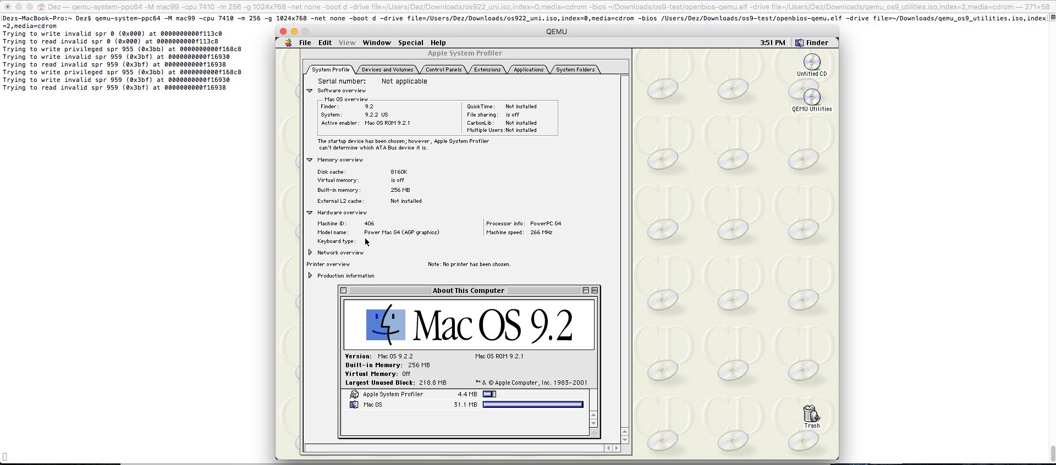Image resolution: width=1056 pixels, height=465 pixels.
Task: Click 'Mac OS ROM 9.2.1' active enabler value
Action: click(387, 123)
